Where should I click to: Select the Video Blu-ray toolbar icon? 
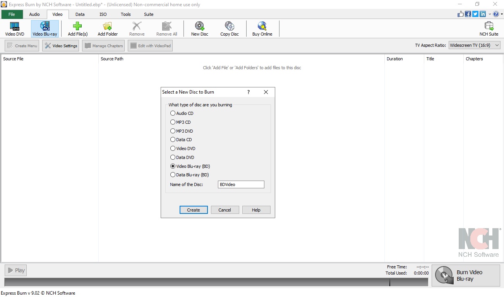(45, 29)
